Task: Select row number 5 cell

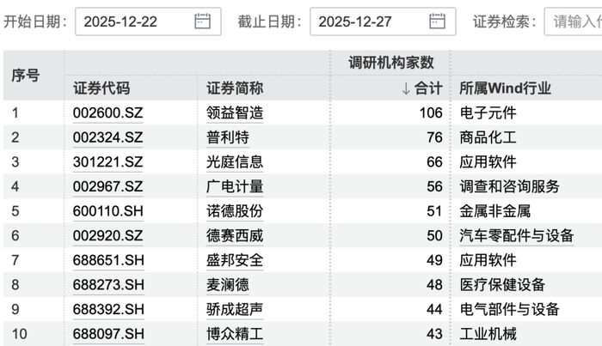Action: coord(15,211)
